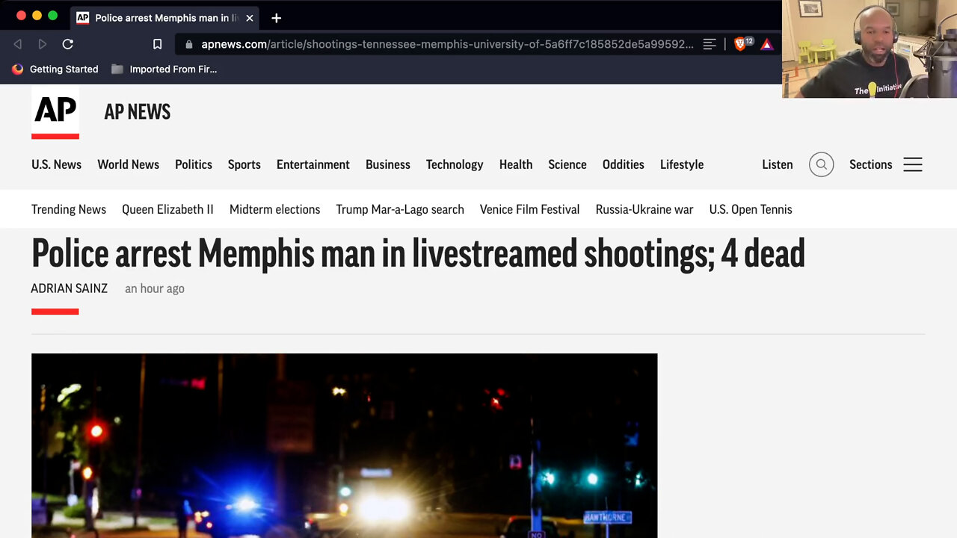Screen dimensions: 957x538
Task: Open U.S. Open Tennis topic
Action: pos(751,209)
